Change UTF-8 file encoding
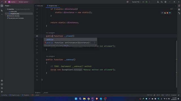This screenshot has height=101, width=181. (167, 95)
